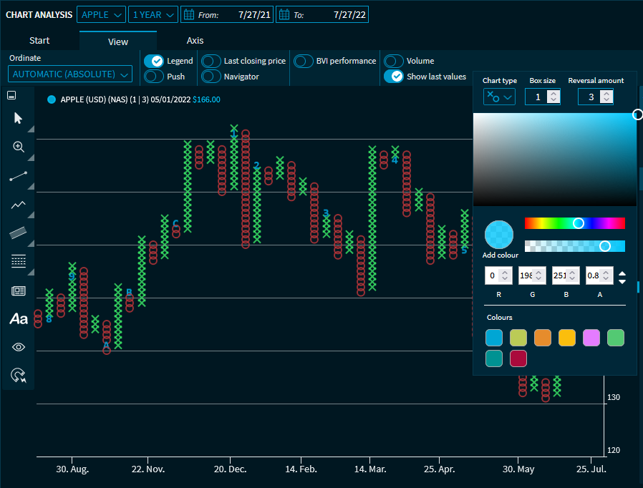
Task: Activate the zoom magnifier tool
Action: point(19,147)
